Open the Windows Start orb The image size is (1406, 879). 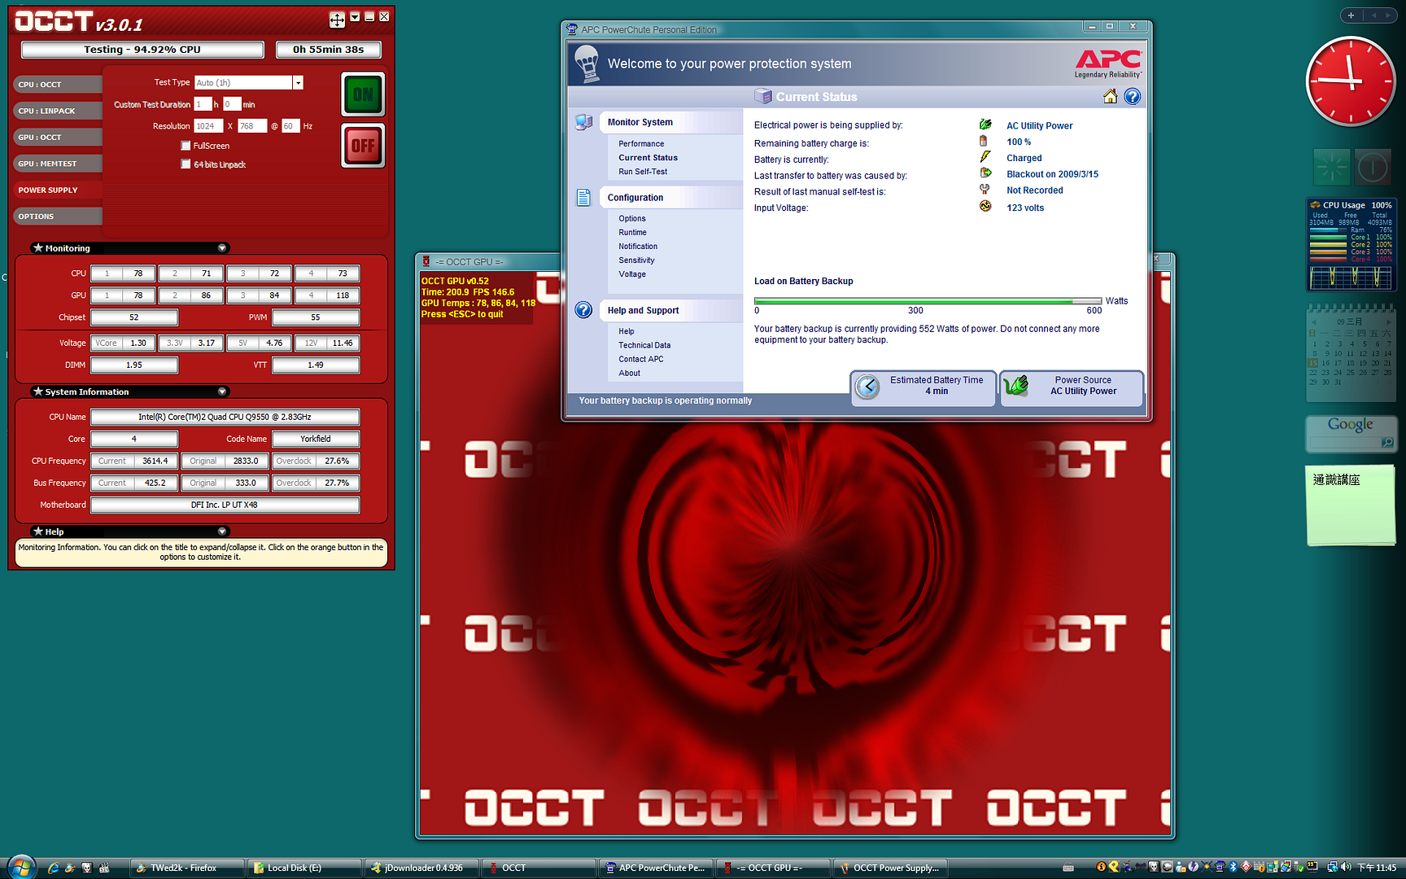[21, 867]
